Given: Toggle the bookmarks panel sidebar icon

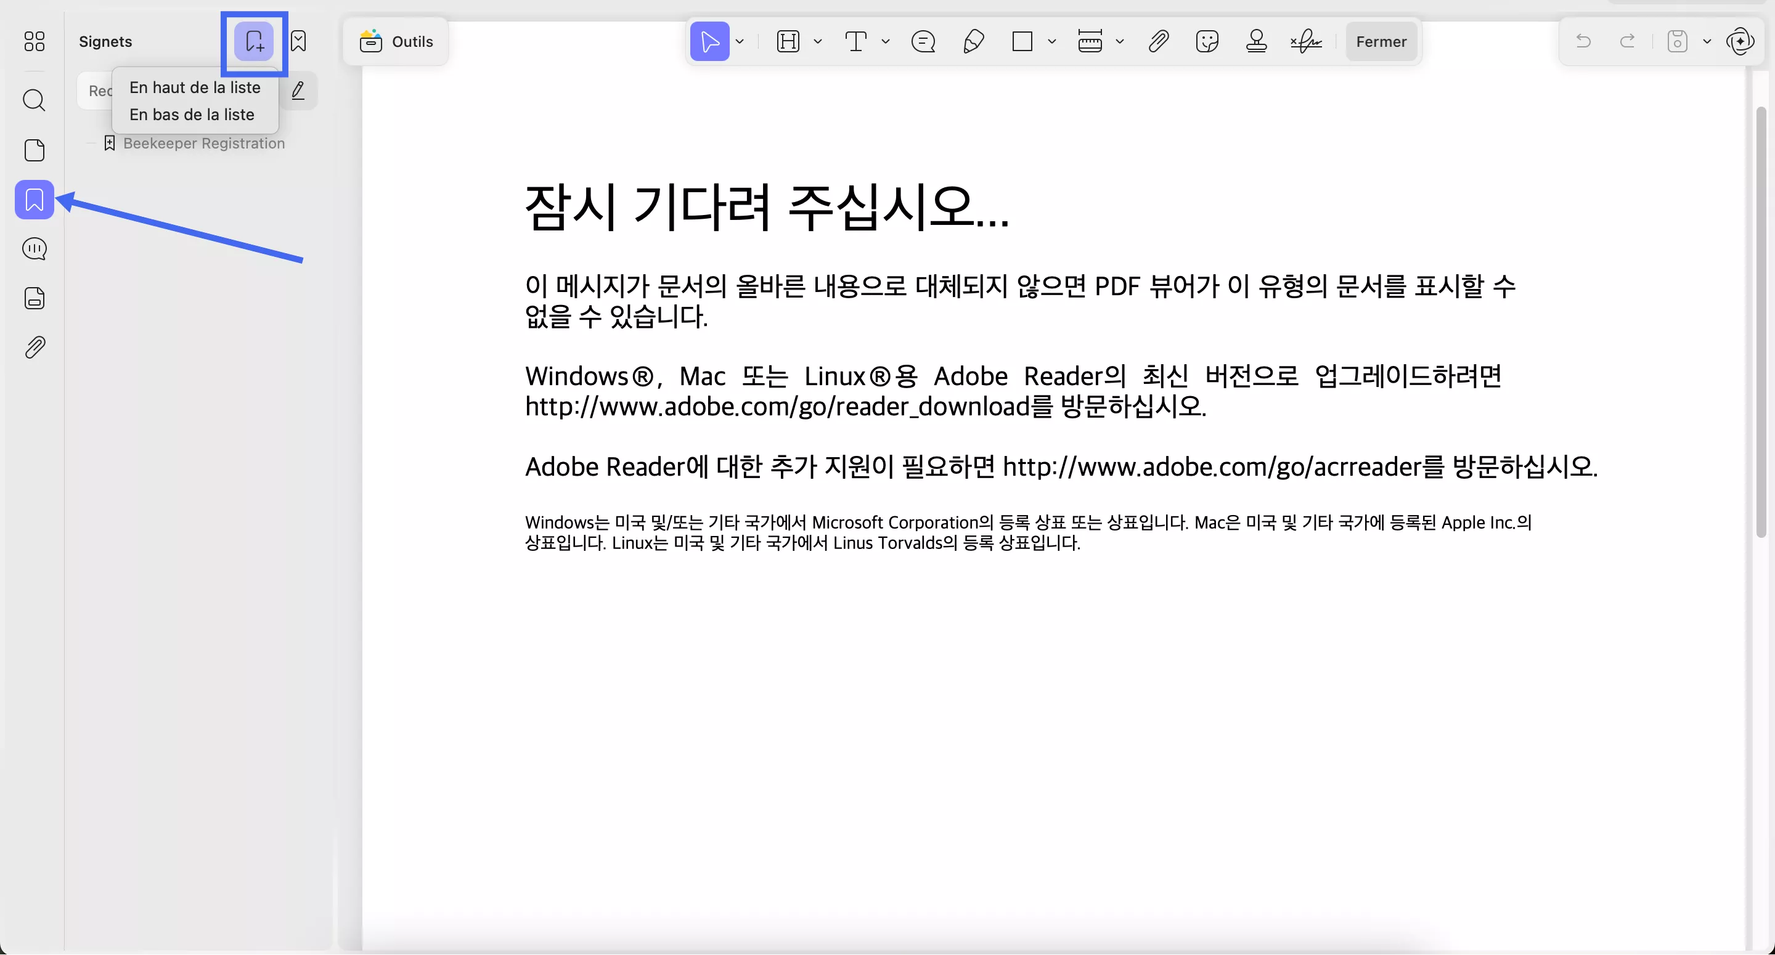Looking at the screenshot, I should point(34,200).
